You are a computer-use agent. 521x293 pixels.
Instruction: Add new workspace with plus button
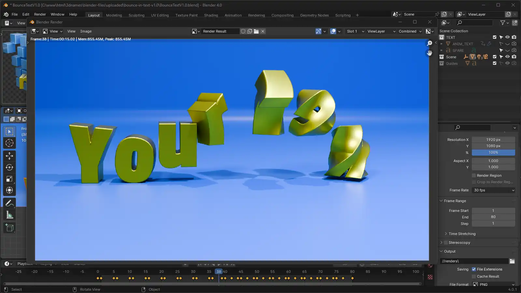click(x=357, y=15)
